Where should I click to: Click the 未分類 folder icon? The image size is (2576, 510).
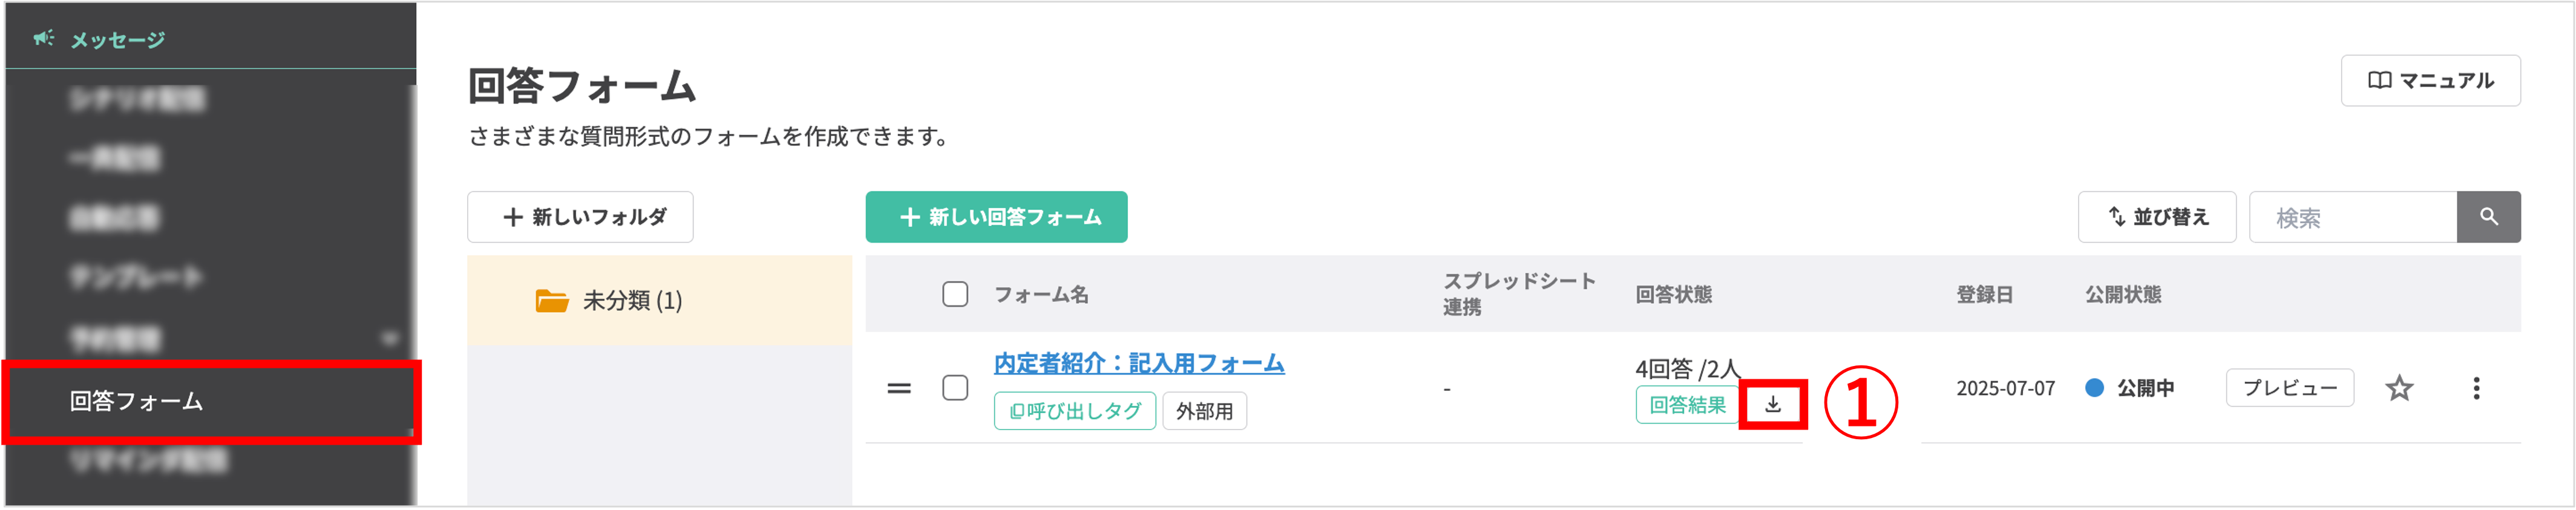pos(551,300)
